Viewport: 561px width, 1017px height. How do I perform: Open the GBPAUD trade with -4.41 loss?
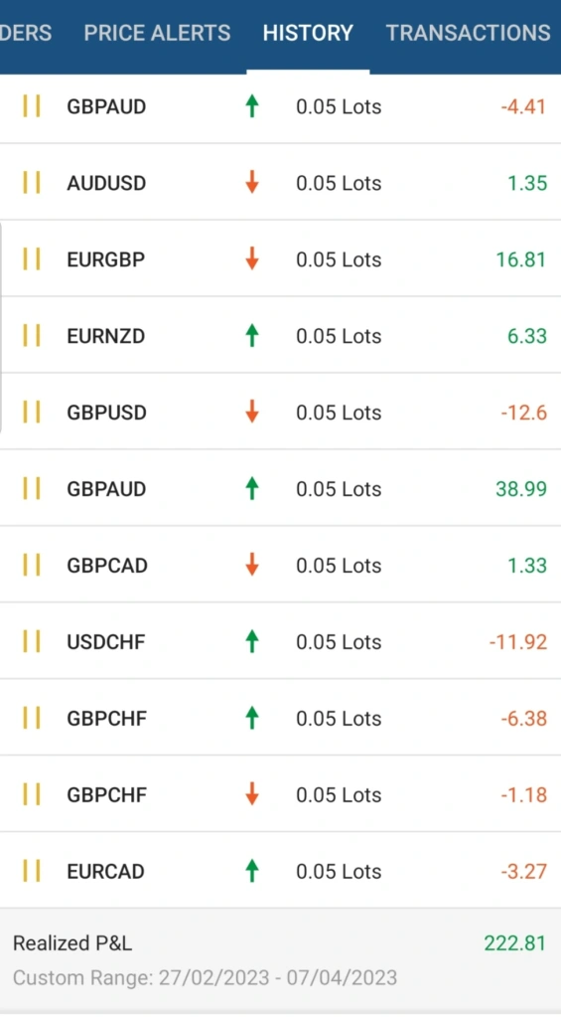point(280,105)
